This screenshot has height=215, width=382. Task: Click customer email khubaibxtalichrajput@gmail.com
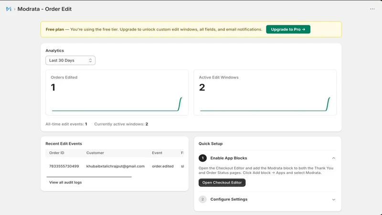pyautogui.click(x=115, y=166)
